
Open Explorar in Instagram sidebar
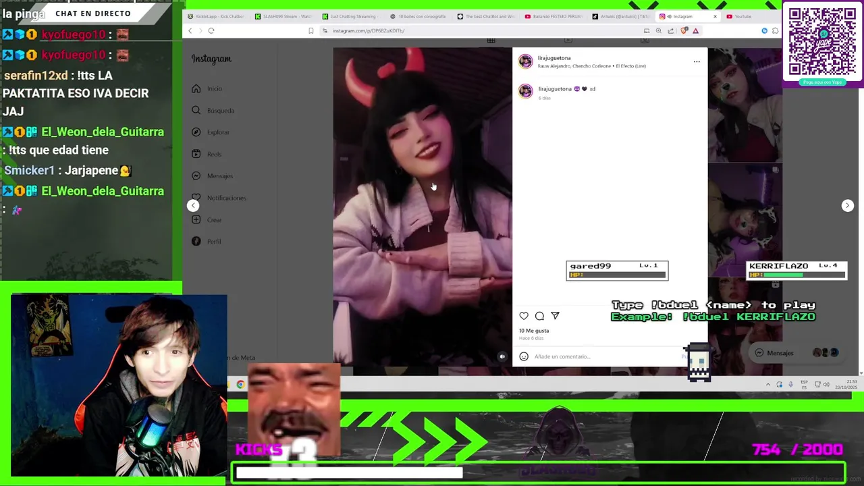pyautogui.click(x=211, y=132)
